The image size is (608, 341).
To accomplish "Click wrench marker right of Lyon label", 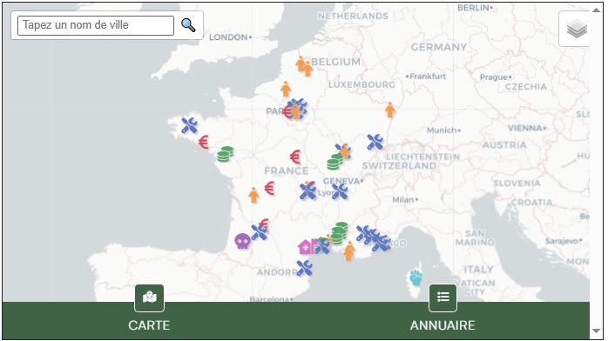I will pos(340,191).
